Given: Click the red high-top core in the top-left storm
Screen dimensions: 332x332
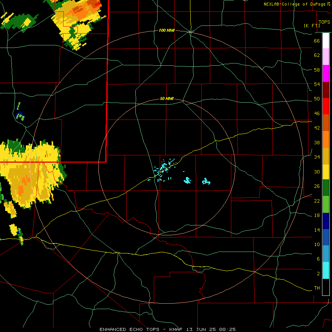Looking at the screenshot, I should 98,4.
